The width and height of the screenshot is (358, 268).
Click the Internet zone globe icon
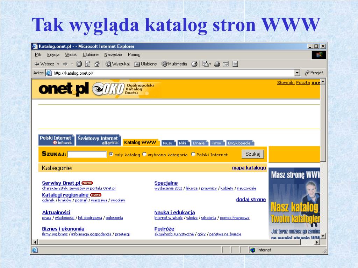pyautogui.click(x=252, y=250)
